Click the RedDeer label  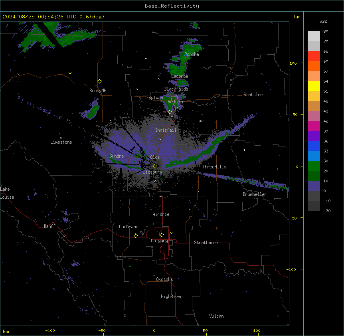(176, 102)
